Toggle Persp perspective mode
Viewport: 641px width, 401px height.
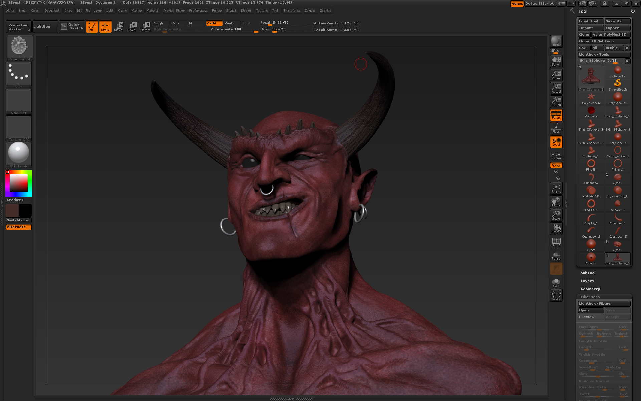(556, 115)
